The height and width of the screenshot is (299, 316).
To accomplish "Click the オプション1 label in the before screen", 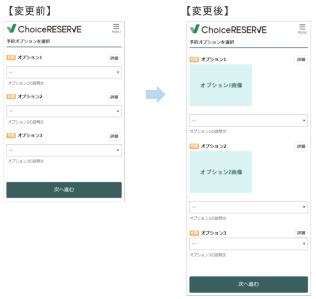I will [30, 57].
